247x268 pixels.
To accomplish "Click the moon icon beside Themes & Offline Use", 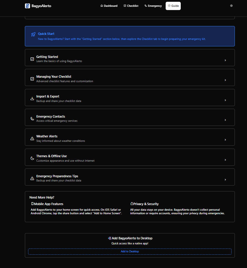I will 32,158.
